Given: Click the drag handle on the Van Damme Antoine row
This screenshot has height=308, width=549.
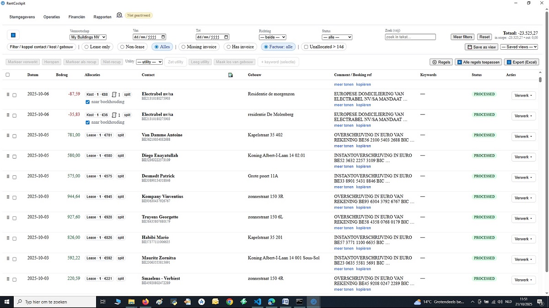Looking at the screenshot, I should point(8,136).
